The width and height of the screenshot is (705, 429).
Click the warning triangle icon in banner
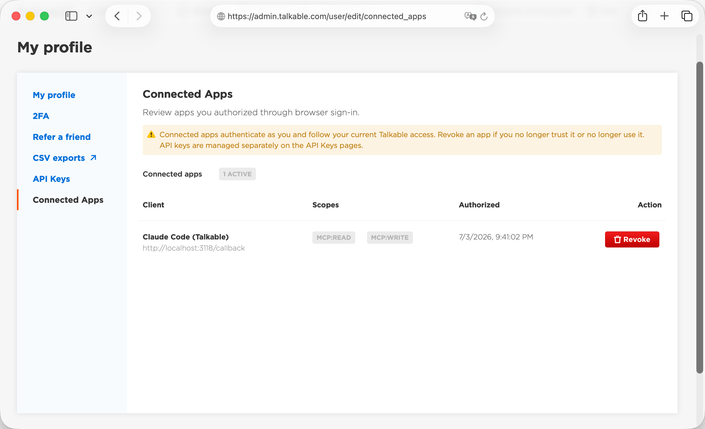click(151, 134)
